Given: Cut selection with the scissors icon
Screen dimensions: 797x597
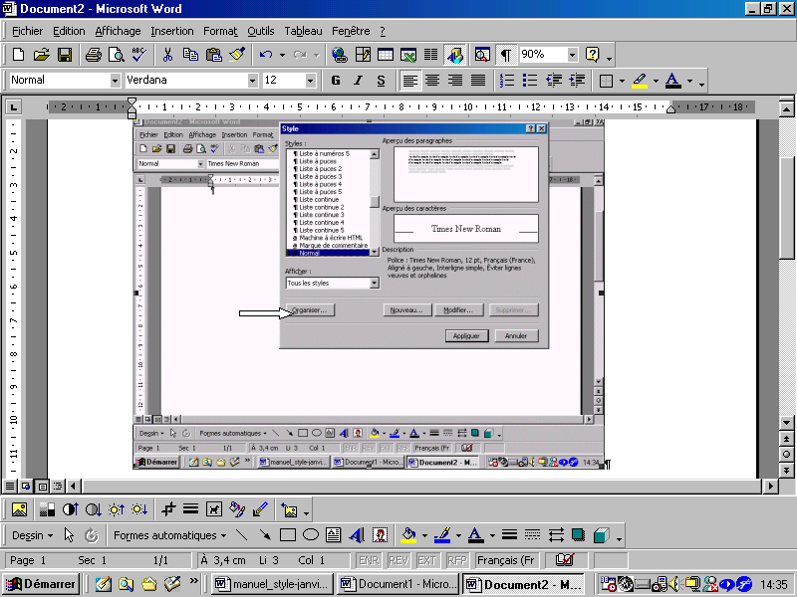Looking at the screenshot, I should click(x=167, y=55).
